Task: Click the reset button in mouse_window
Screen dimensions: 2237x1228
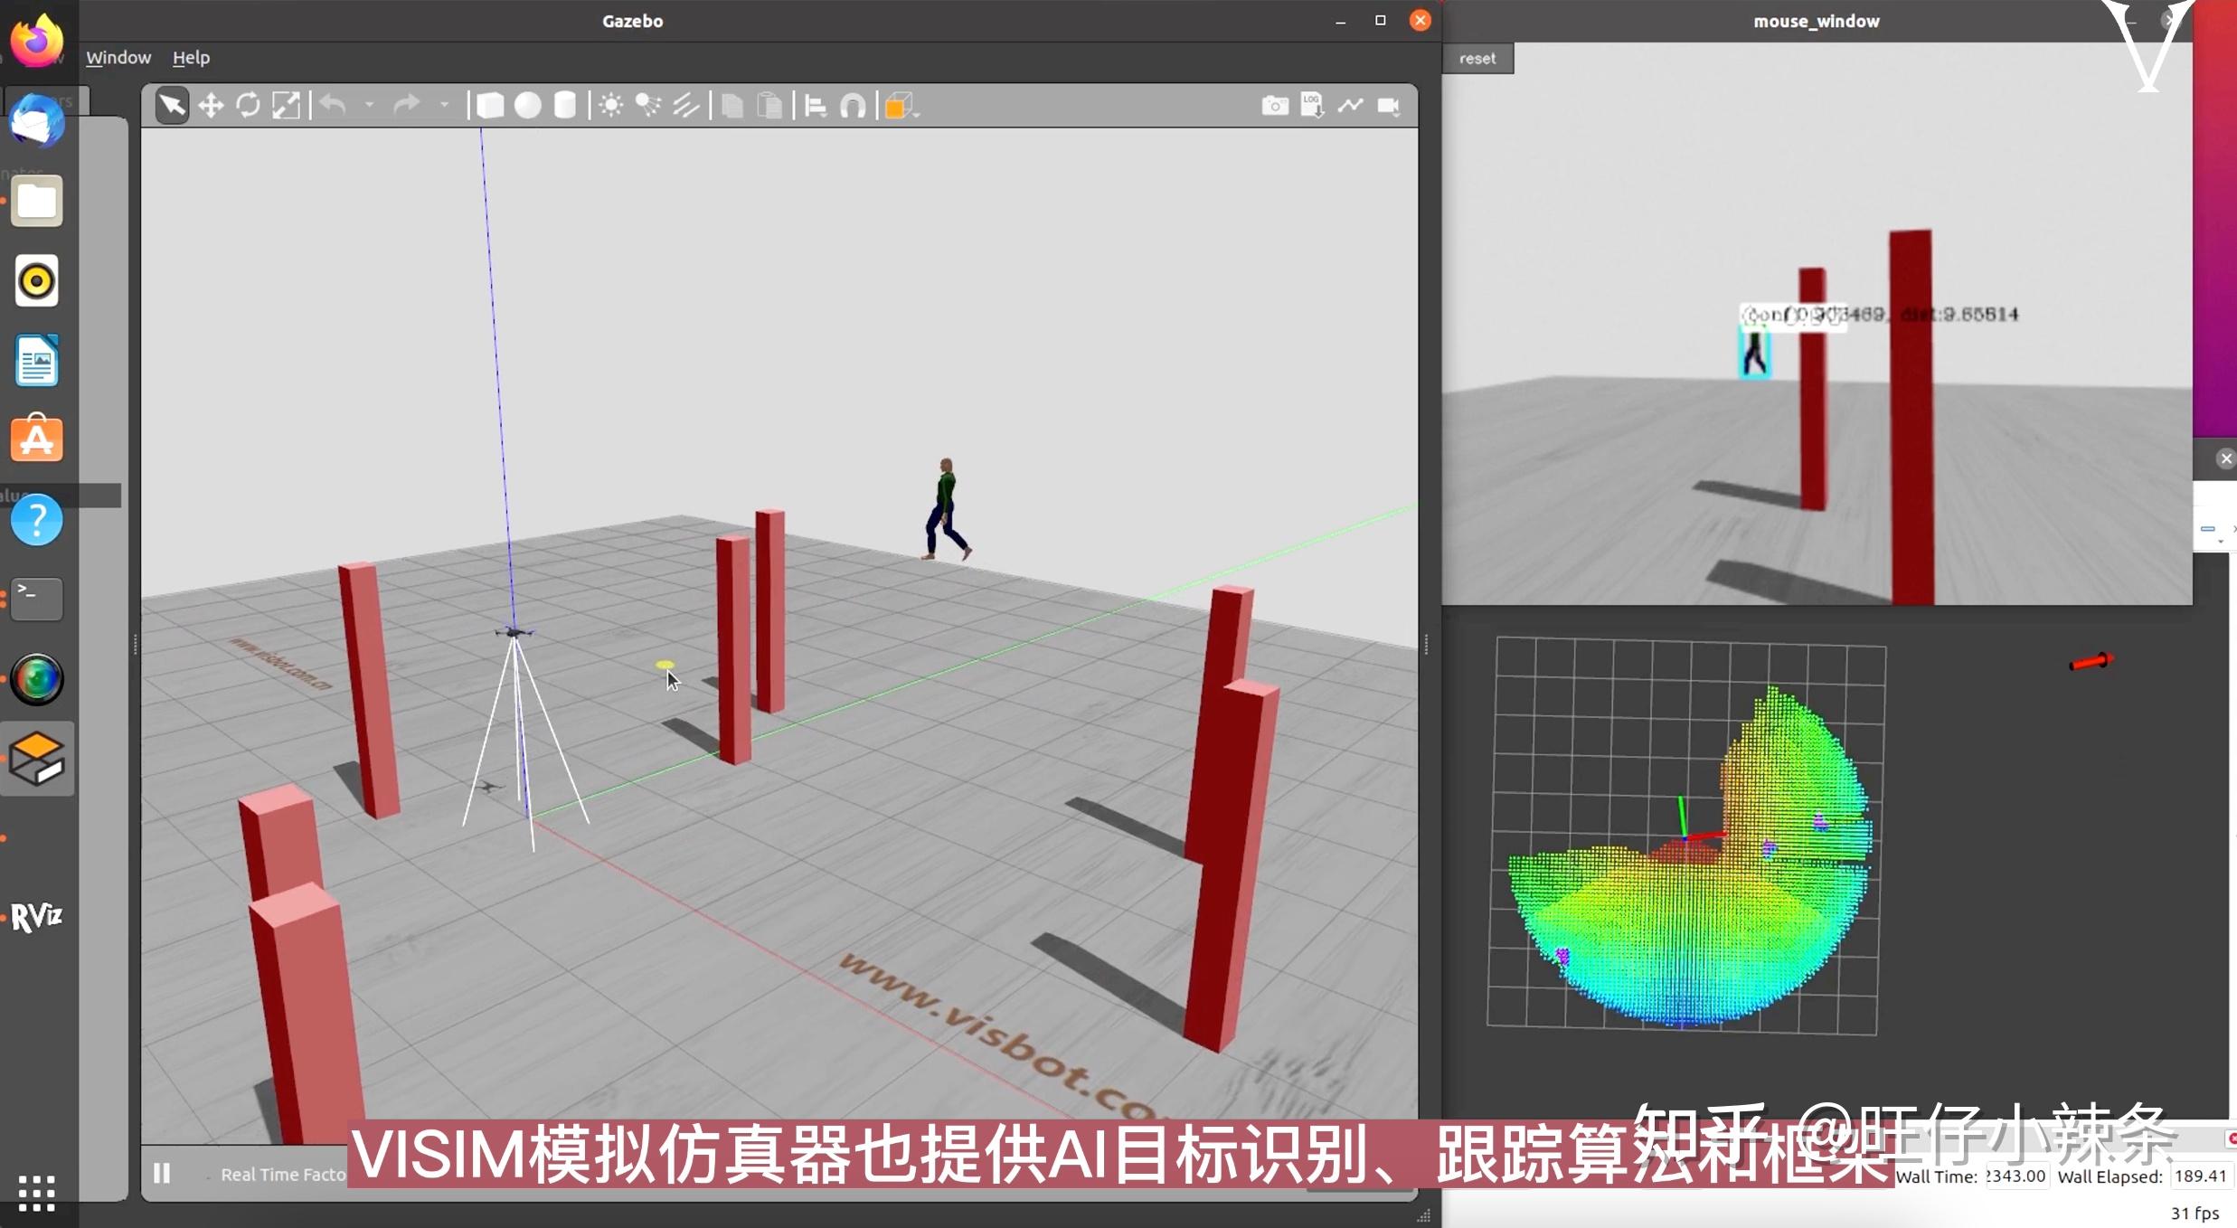Action: (1477, 58)
